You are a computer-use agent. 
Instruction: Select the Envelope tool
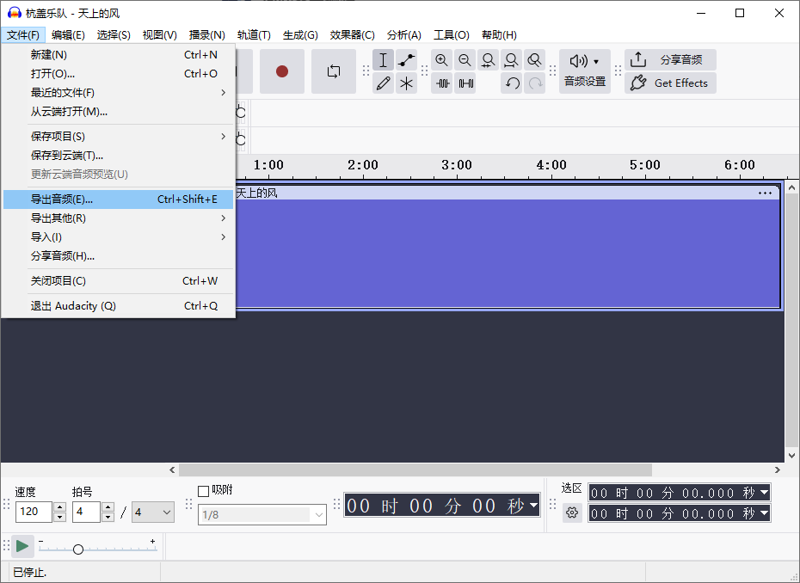(406, 59)
